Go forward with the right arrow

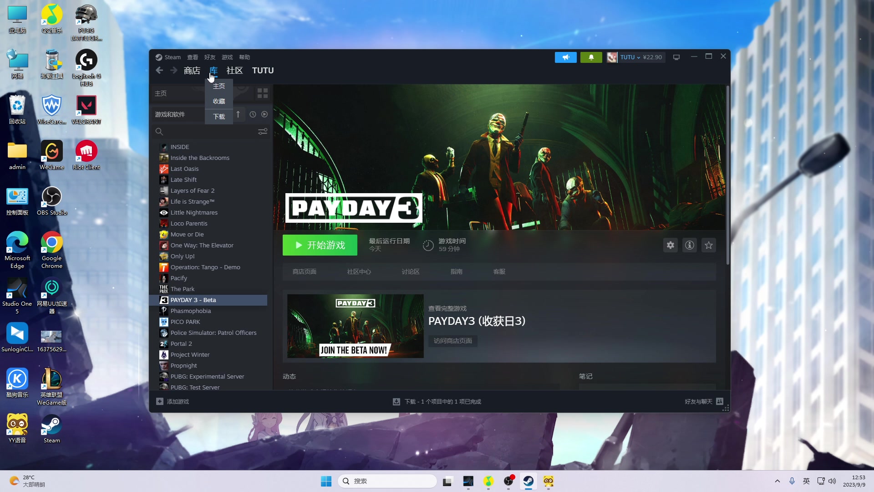(174, 70)
